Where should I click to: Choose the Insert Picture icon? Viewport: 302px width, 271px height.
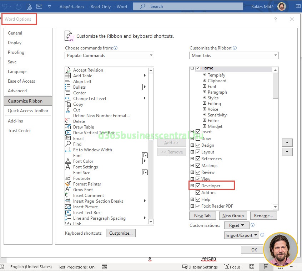point(68,207)
